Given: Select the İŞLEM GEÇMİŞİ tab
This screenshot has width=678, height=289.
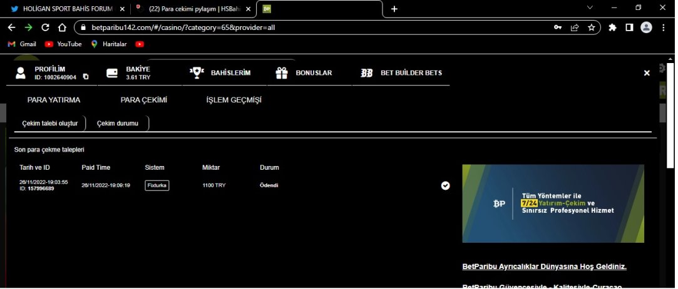Looking at the screenshot, I should tap(234, 100).
